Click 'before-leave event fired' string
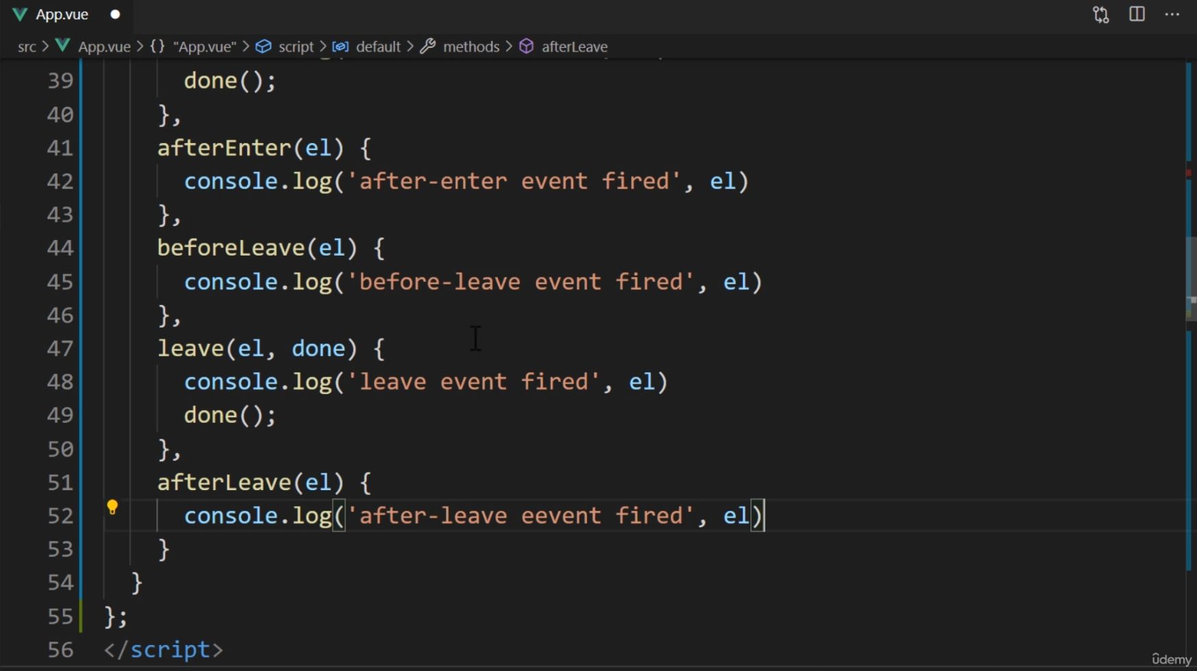This screenshot has width=1197, height=671. click(x=521, y=282)
